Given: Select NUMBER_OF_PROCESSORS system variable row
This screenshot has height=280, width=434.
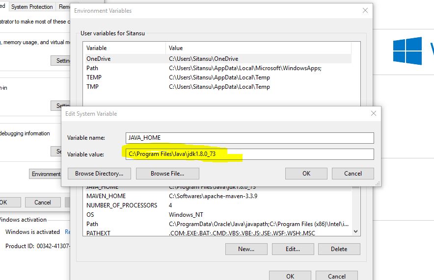Looking at the screenshot, I should click(217, 205).
